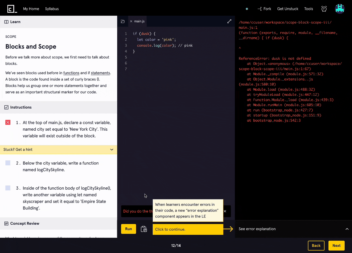Fork this workspace

click(264, 9)
